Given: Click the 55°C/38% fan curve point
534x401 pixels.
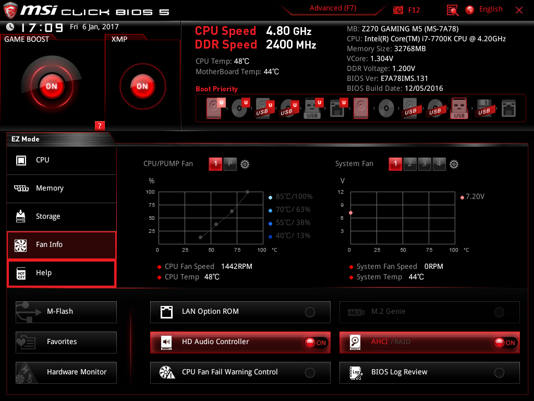Looking at the screenshot, I should (216, 225).
